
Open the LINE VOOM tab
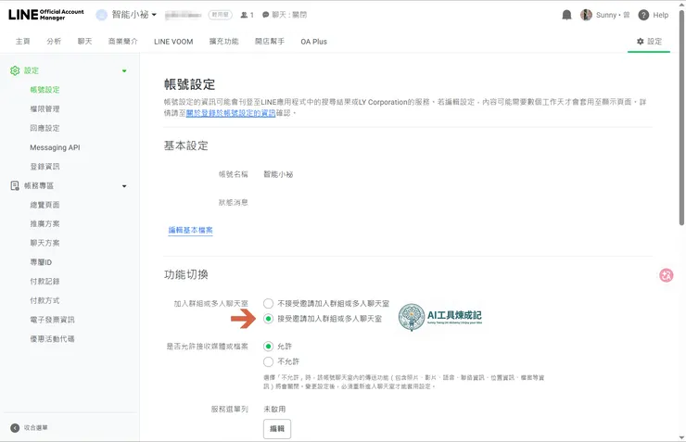click(173, 42)
